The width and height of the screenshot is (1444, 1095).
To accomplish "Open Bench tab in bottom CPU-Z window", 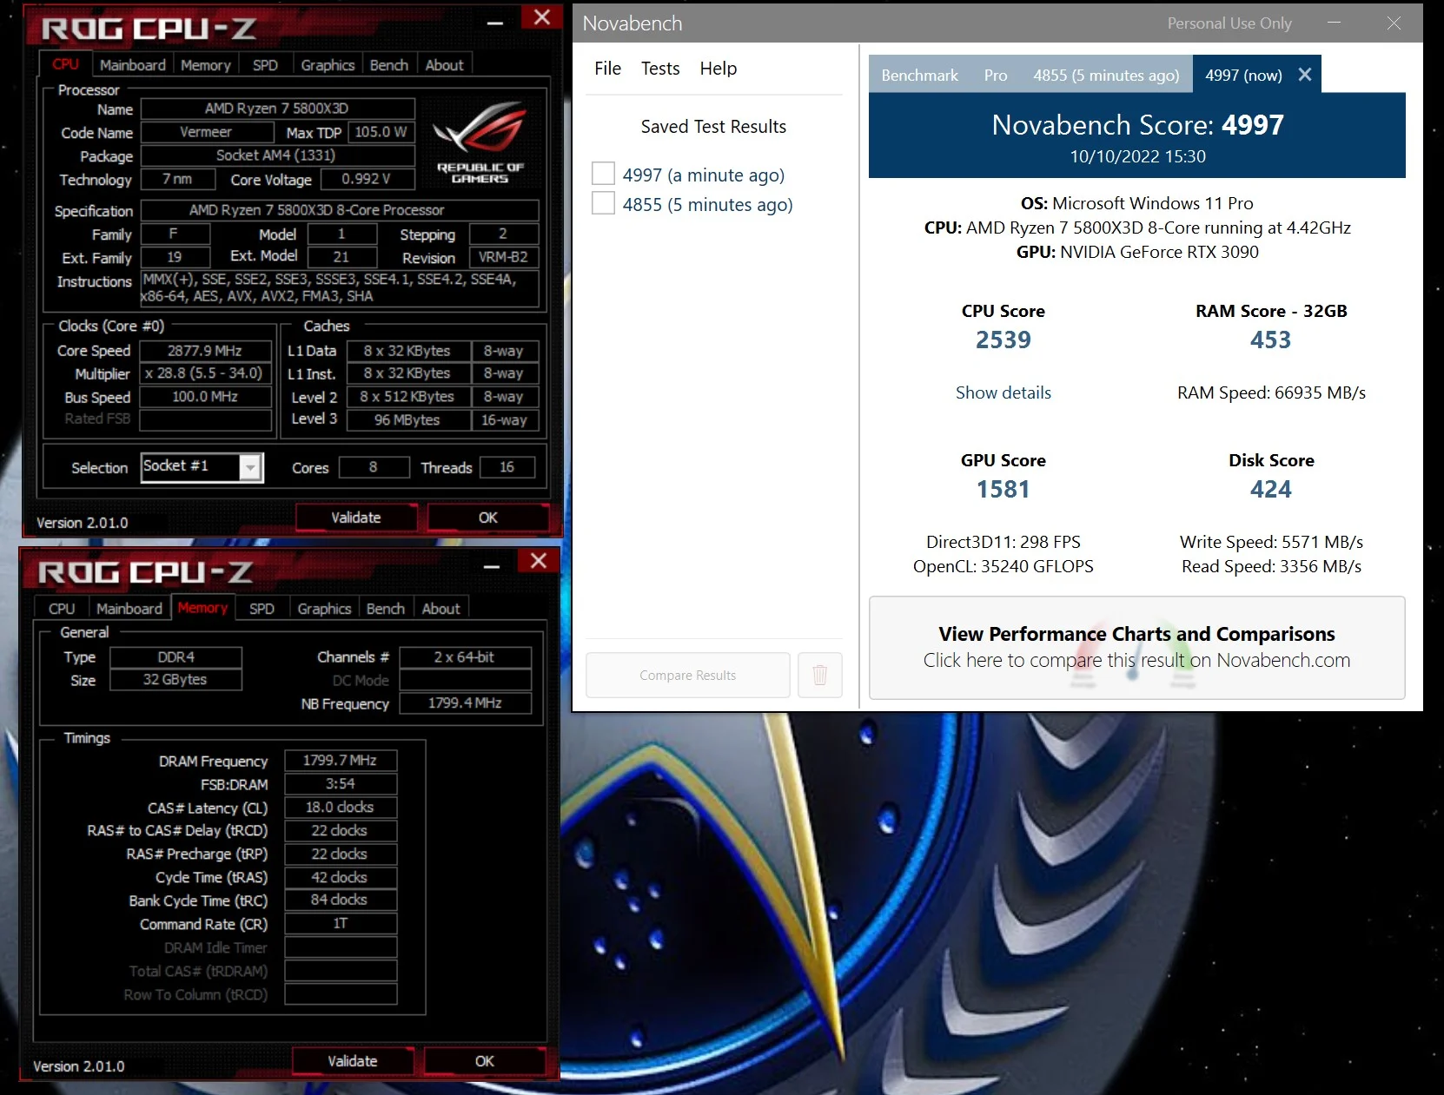I will coord(385,609).
